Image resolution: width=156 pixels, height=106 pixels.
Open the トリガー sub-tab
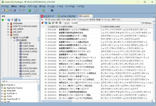coord(74,20)
